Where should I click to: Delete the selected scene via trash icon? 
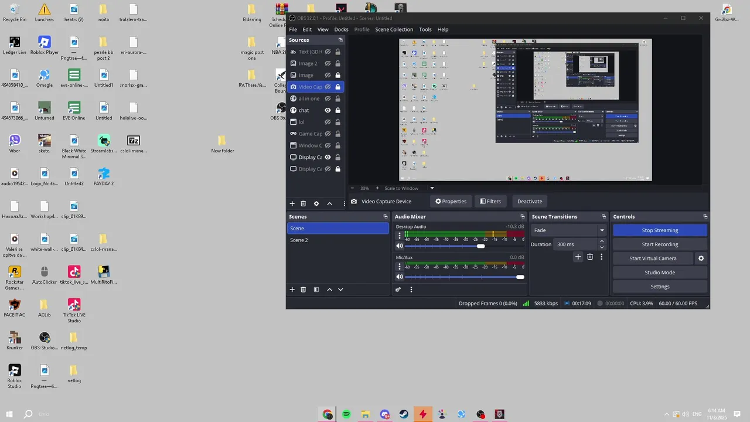coord(303,290)
